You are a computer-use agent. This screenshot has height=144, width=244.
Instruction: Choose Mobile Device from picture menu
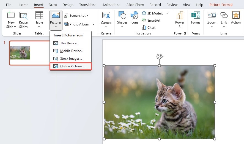click(70, 51)
